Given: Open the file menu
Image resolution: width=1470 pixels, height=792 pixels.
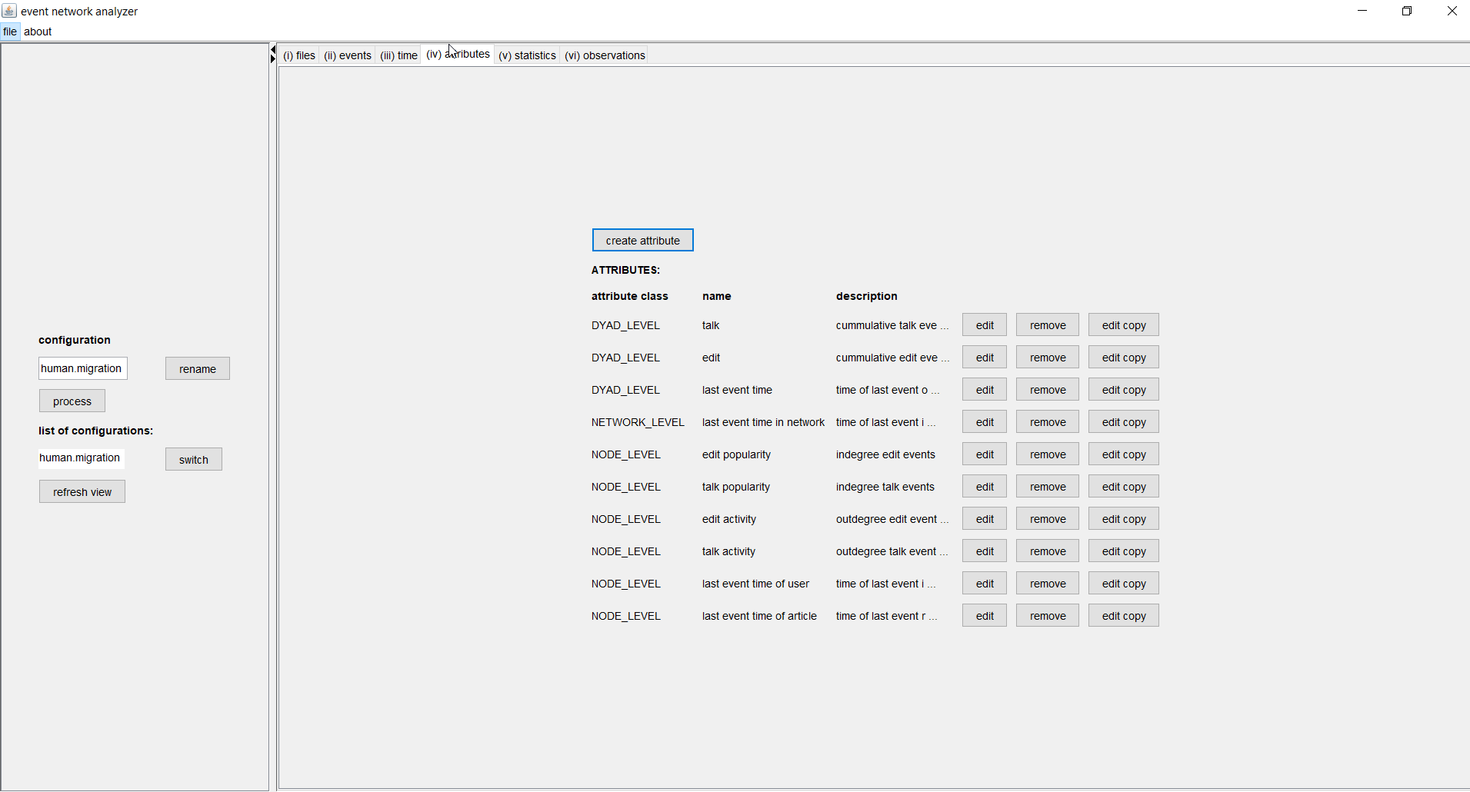Looking at the screenshot, I should pos(10,32).
